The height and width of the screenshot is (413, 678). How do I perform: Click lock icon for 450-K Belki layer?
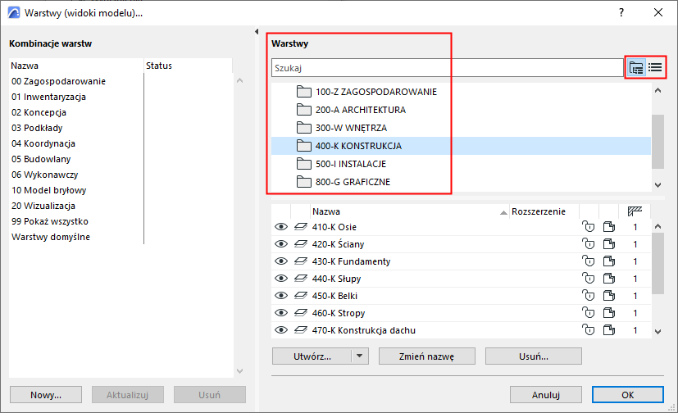(x=586, y=296)
